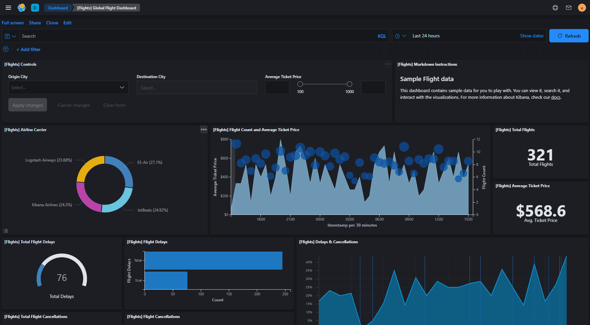
Task: Click inside the Search input field
Action: click(x=133, y=36)
